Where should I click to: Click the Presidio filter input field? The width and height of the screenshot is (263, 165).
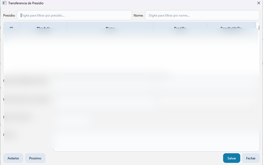(x=74, y=15)
